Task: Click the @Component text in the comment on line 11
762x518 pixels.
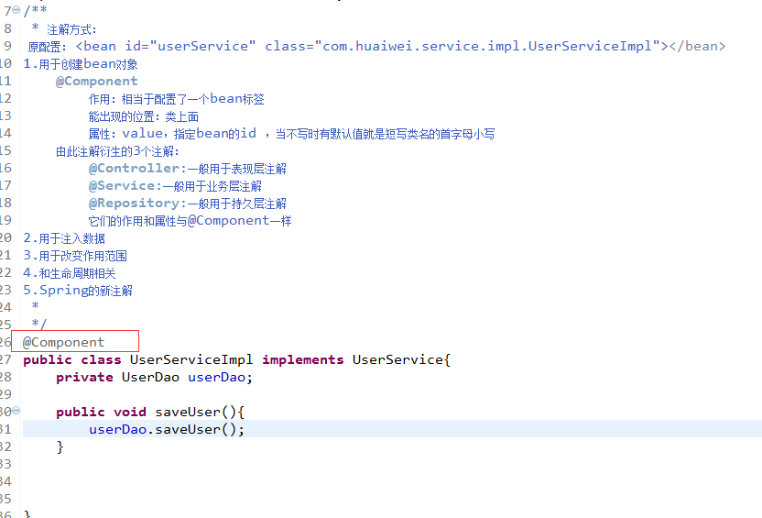Action: click(97, 81)
